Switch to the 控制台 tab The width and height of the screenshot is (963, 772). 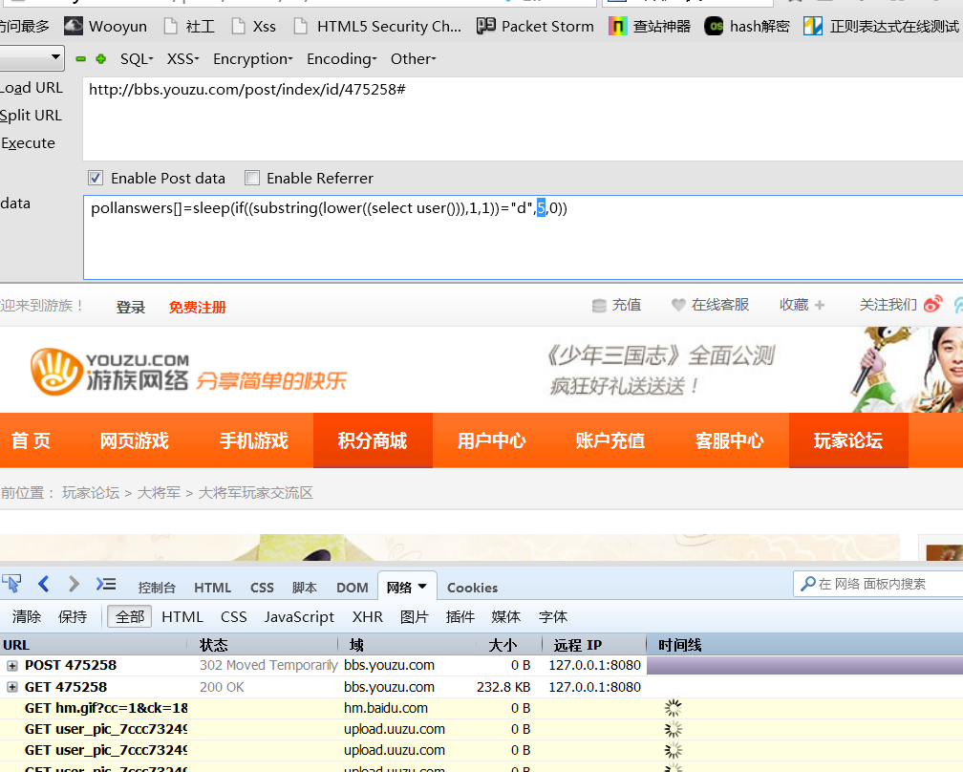[x=157, y=588]
